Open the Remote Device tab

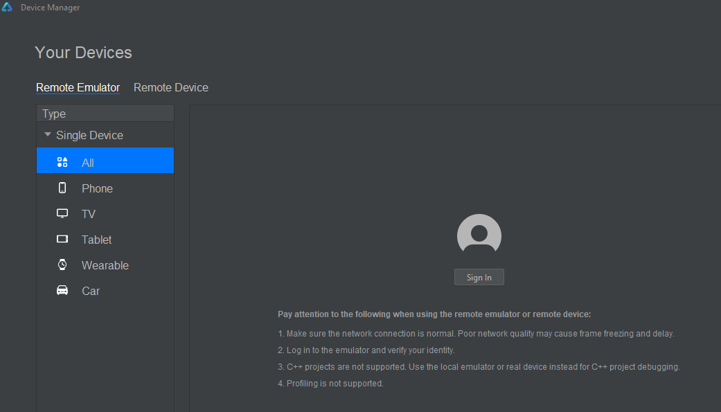click(170, 87)
